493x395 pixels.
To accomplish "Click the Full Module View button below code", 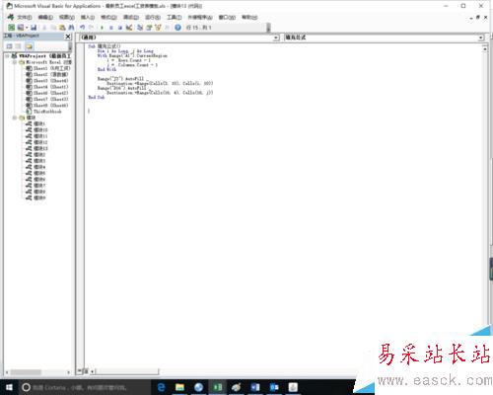I will (x=86, y=371).
